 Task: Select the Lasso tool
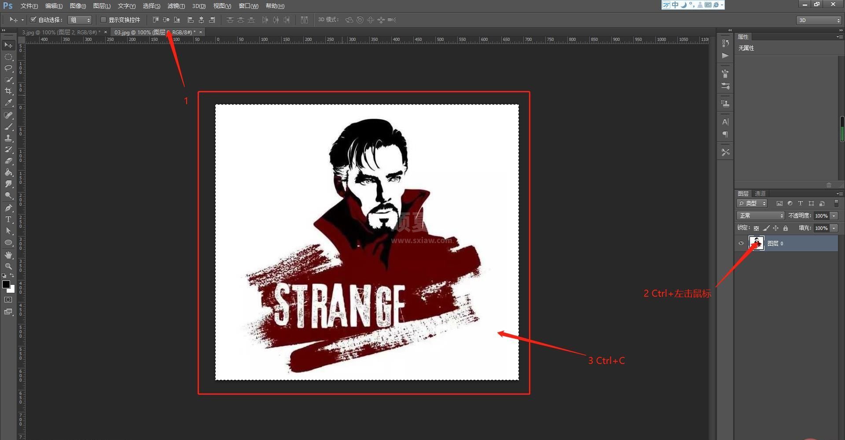[8, 68]
